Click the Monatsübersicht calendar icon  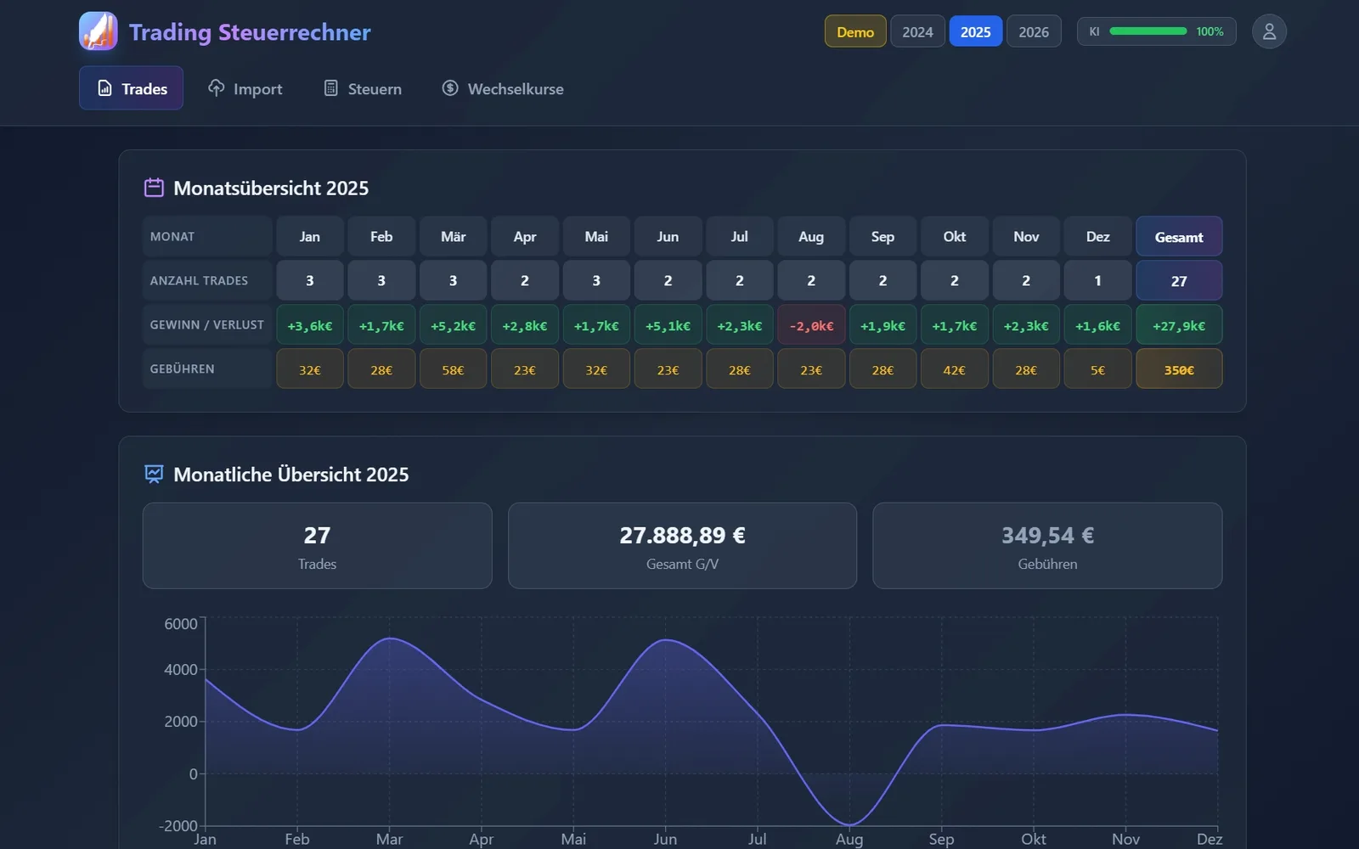154,188
